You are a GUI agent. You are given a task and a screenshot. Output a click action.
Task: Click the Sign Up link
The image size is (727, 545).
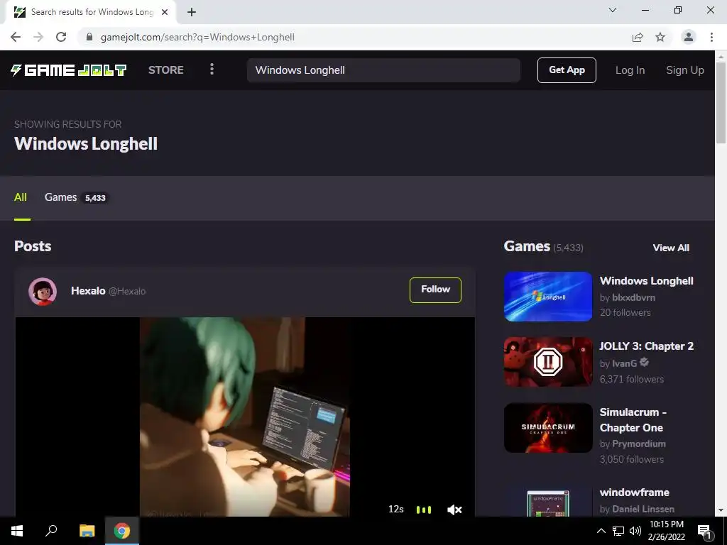(685, 70)
